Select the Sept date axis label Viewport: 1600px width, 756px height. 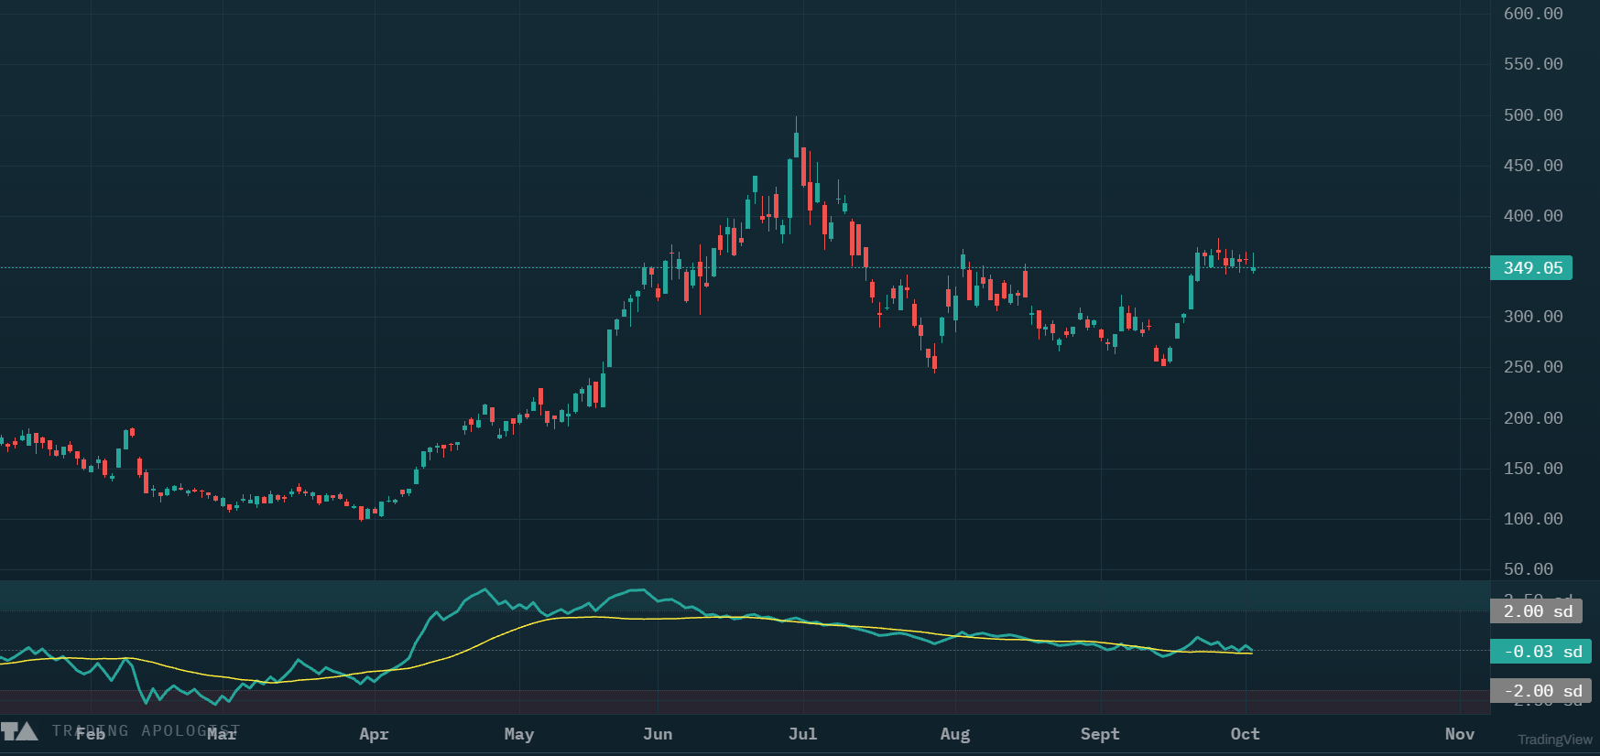coord(1100,734)
